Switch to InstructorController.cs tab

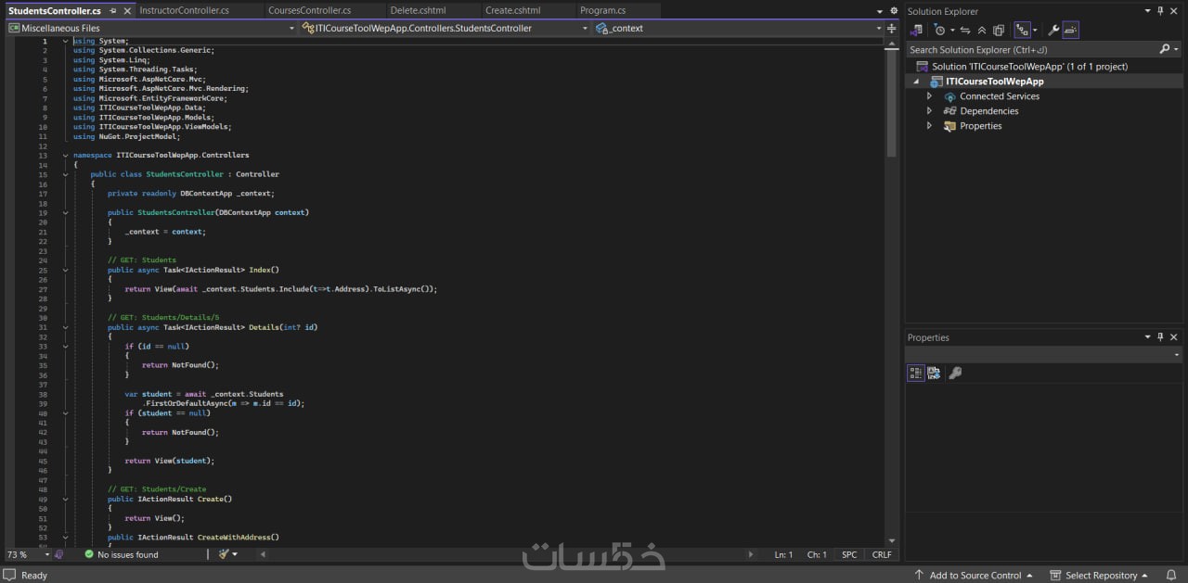tap(184, 10)
